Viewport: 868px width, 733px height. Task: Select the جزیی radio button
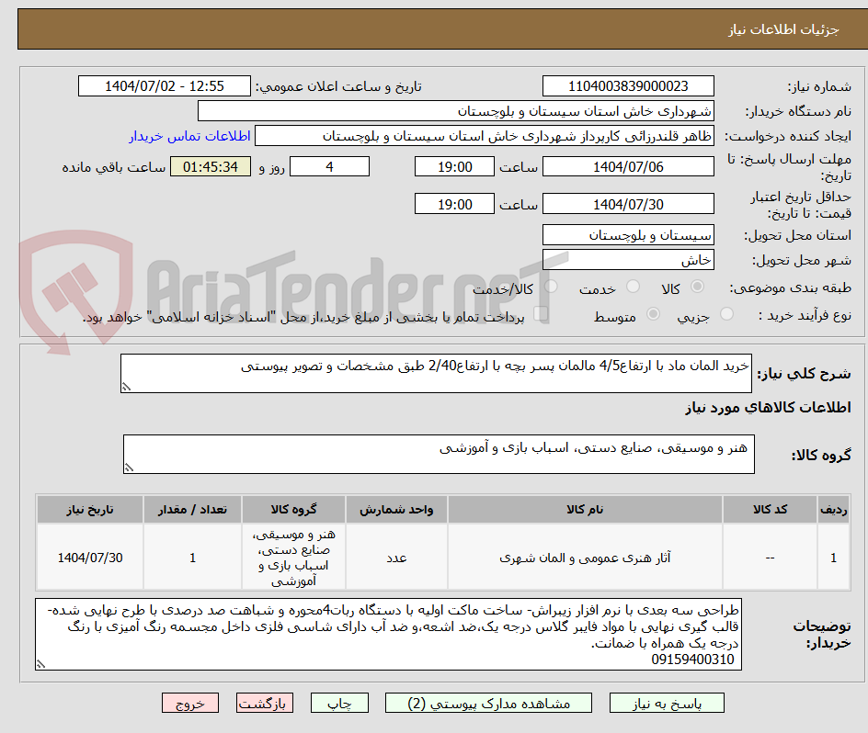pyautogui.click(x=725, y=312)
